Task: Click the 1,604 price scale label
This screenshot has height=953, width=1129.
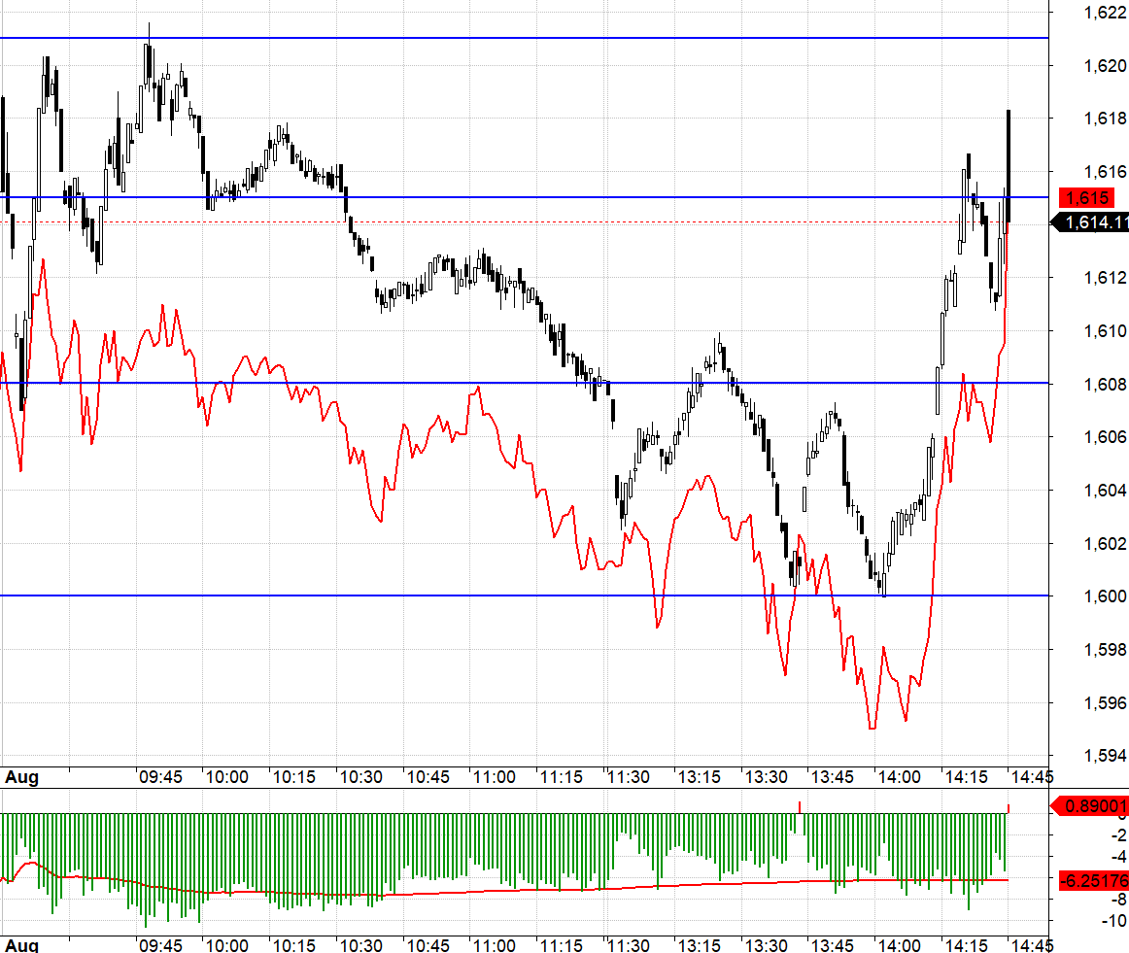Action: [x=1105, y=491]
